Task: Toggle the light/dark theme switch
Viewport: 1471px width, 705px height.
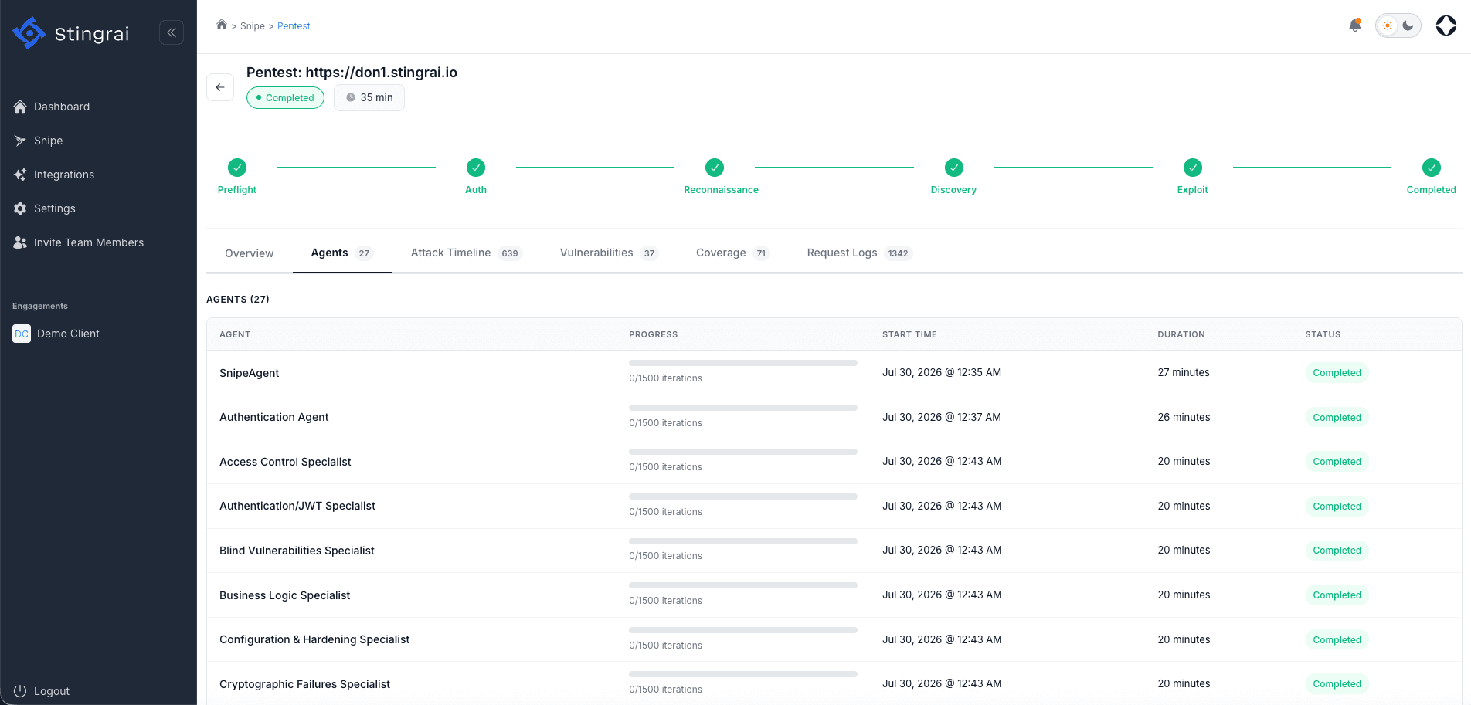Action: [1398, 25]
